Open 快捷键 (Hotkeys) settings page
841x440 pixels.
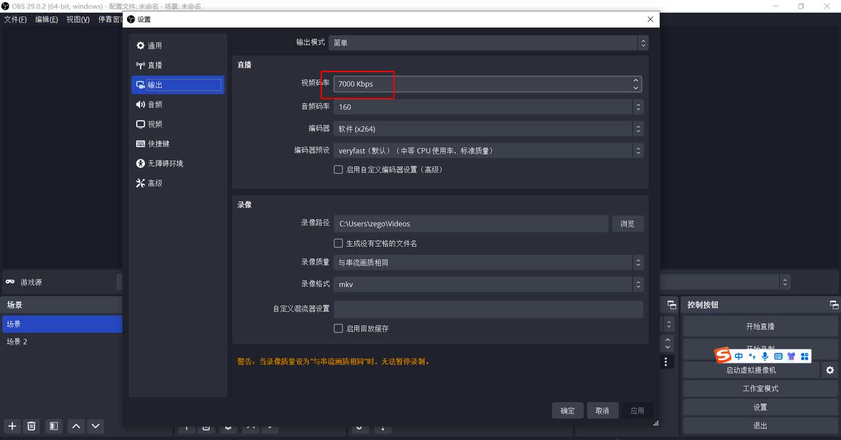point(158,144)
